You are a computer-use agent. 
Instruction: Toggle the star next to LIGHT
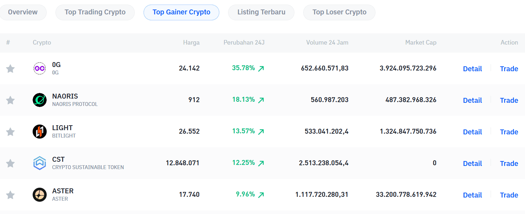pos(10,132)
